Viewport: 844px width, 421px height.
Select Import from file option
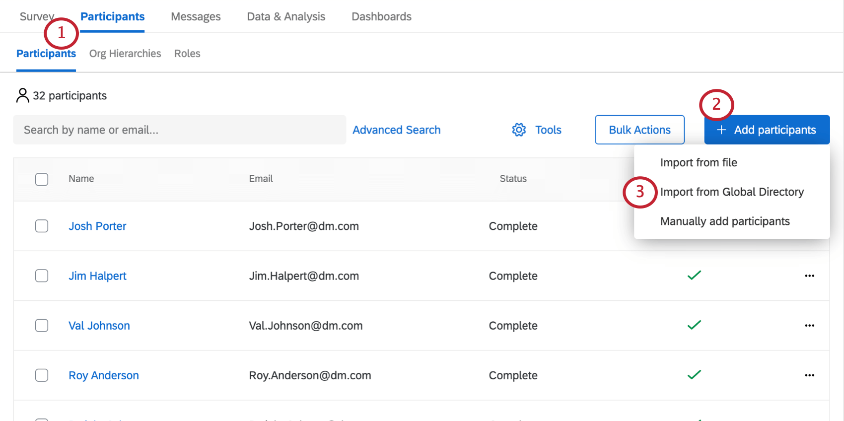tap(699, 162)
